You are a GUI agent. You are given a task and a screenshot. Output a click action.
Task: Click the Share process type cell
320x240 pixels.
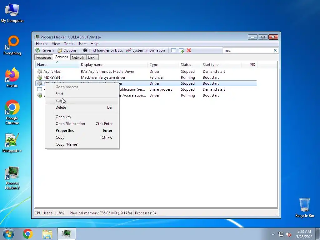pos(161,89)
